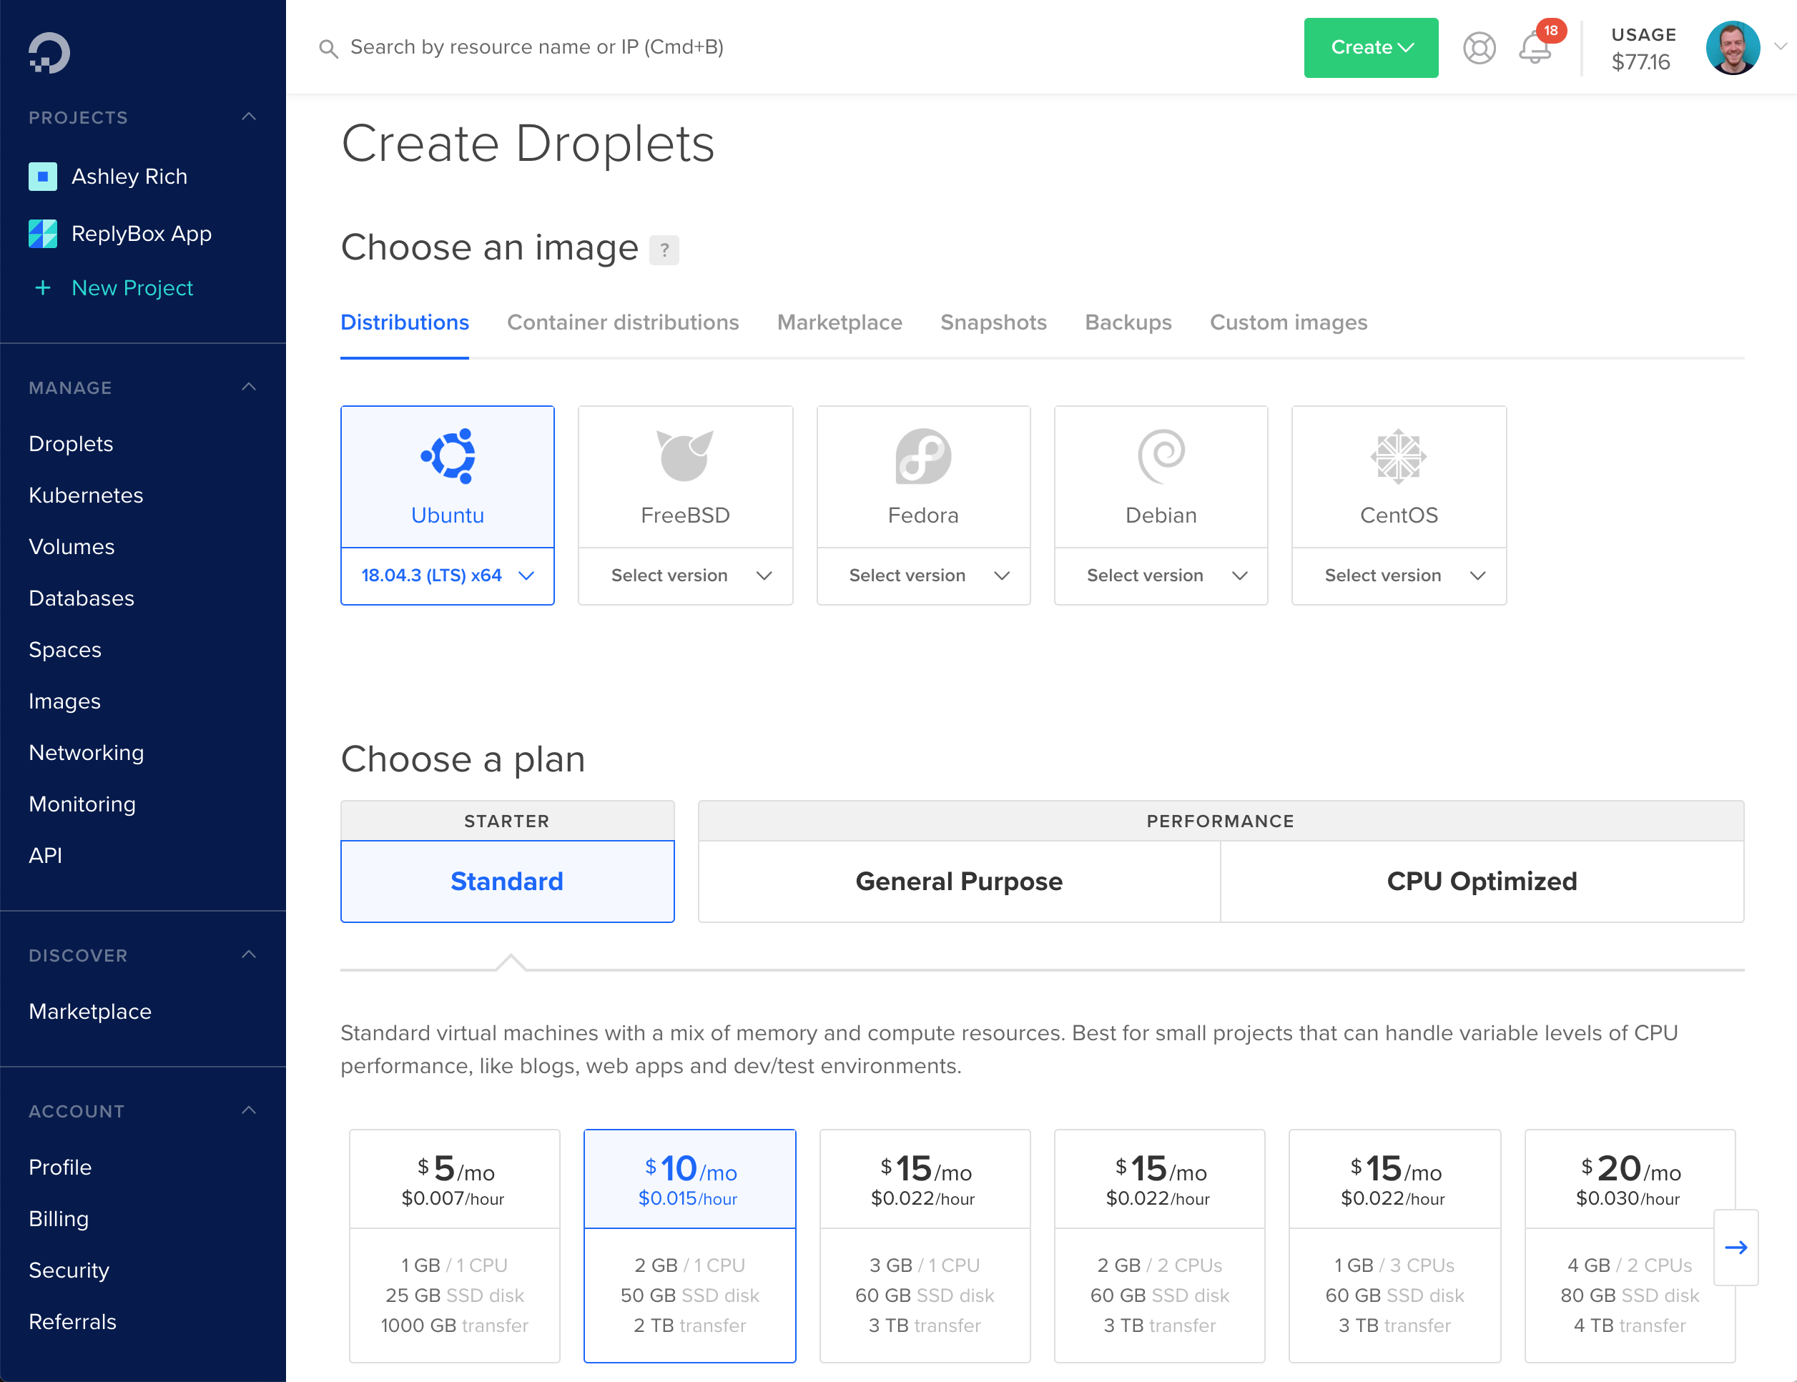The height and width of the screenshot is (1382, 1797).
Task: Click the help question mark beside Choose an image
Action: (664, 250)
